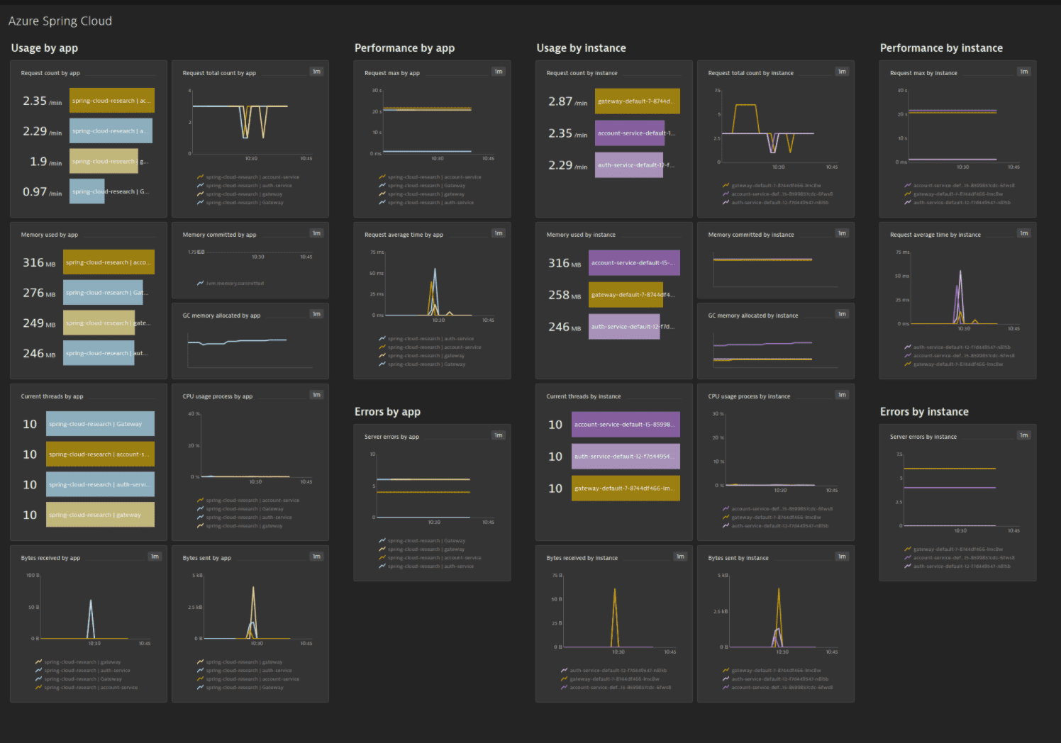Viewport: 1061px width, 743px height.
Task: Click account-service legend icon in Server errors by app
Action: click(382, 558)
